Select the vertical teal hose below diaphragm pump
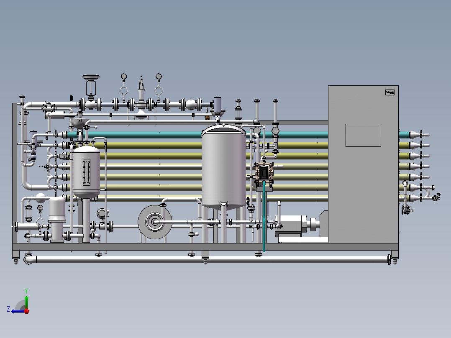Image resolution: width=451 pixels, height=338 pixels. (264, 216)
